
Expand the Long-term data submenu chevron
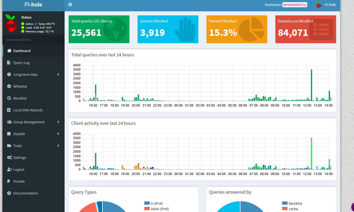tap(58, 74)
